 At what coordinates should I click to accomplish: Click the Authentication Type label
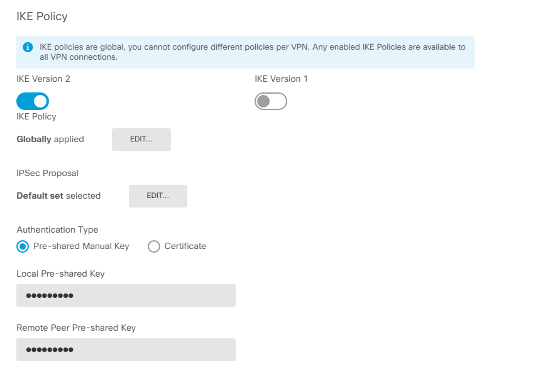57,229
